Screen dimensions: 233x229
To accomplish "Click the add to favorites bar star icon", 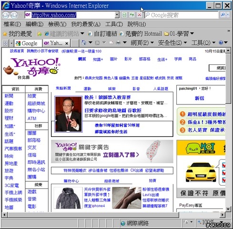I will (x=40, y=34).
